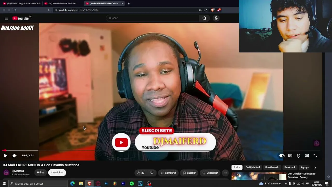Image resolution: width=332 pixels, height=187 pixels.
Task: Open a new browser tab
Action: pos(129,3)
